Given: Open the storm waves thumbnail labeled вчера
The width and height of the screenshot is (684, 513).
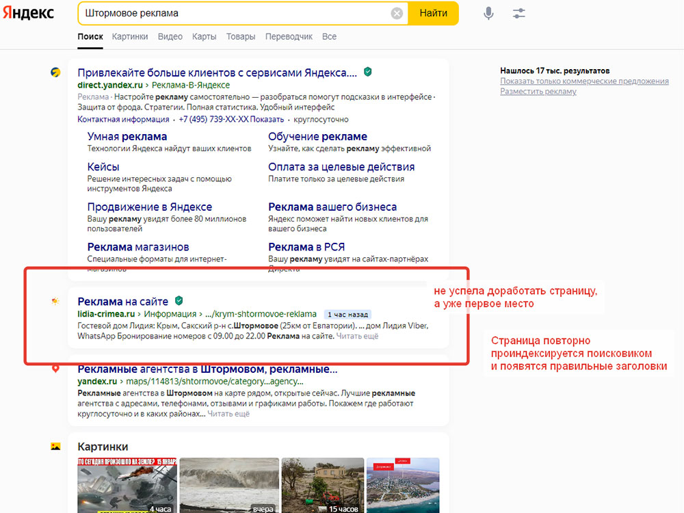Looking at the screenshot, I should pyautogui.click(x=229, y=485).
